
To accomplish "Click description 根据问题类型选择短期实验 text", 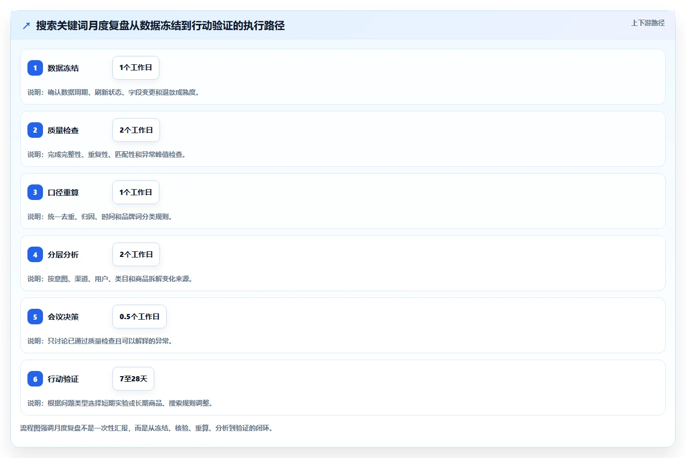I will coord(120,403).
